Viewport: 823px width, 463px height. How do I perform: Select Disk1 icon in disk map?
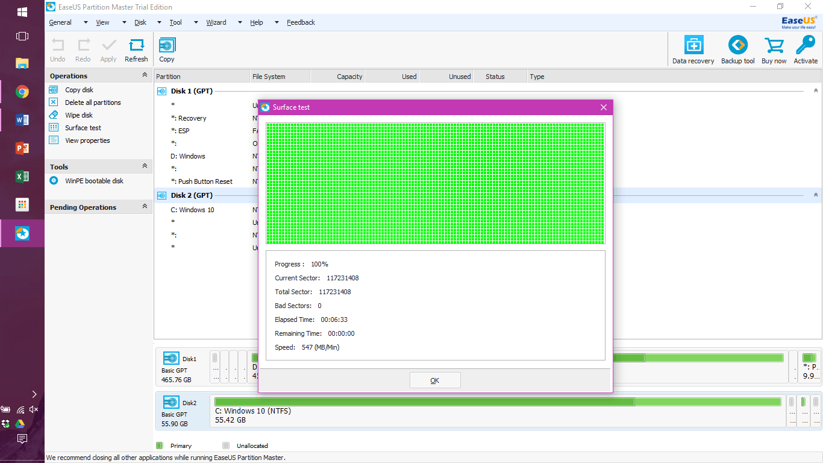coord(171,358)
